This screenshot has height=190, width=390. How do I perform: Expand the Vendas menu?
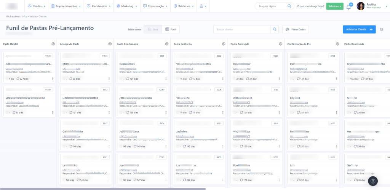(x=37, y=6)
